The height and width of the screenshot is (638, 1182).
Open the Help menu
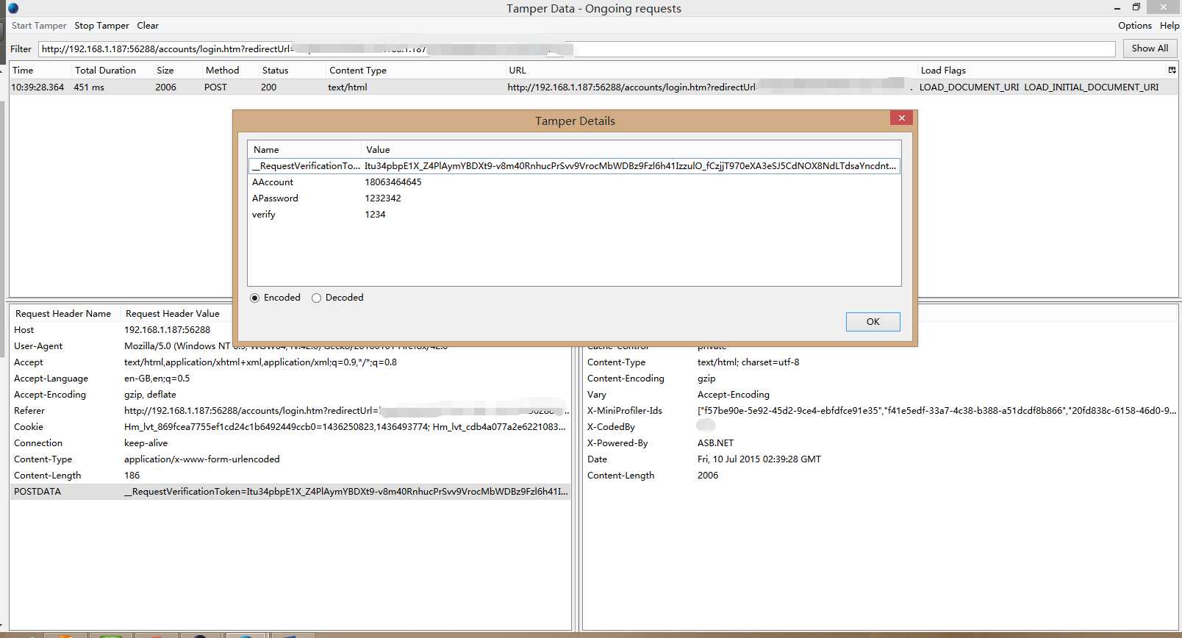pos(1170,26)
